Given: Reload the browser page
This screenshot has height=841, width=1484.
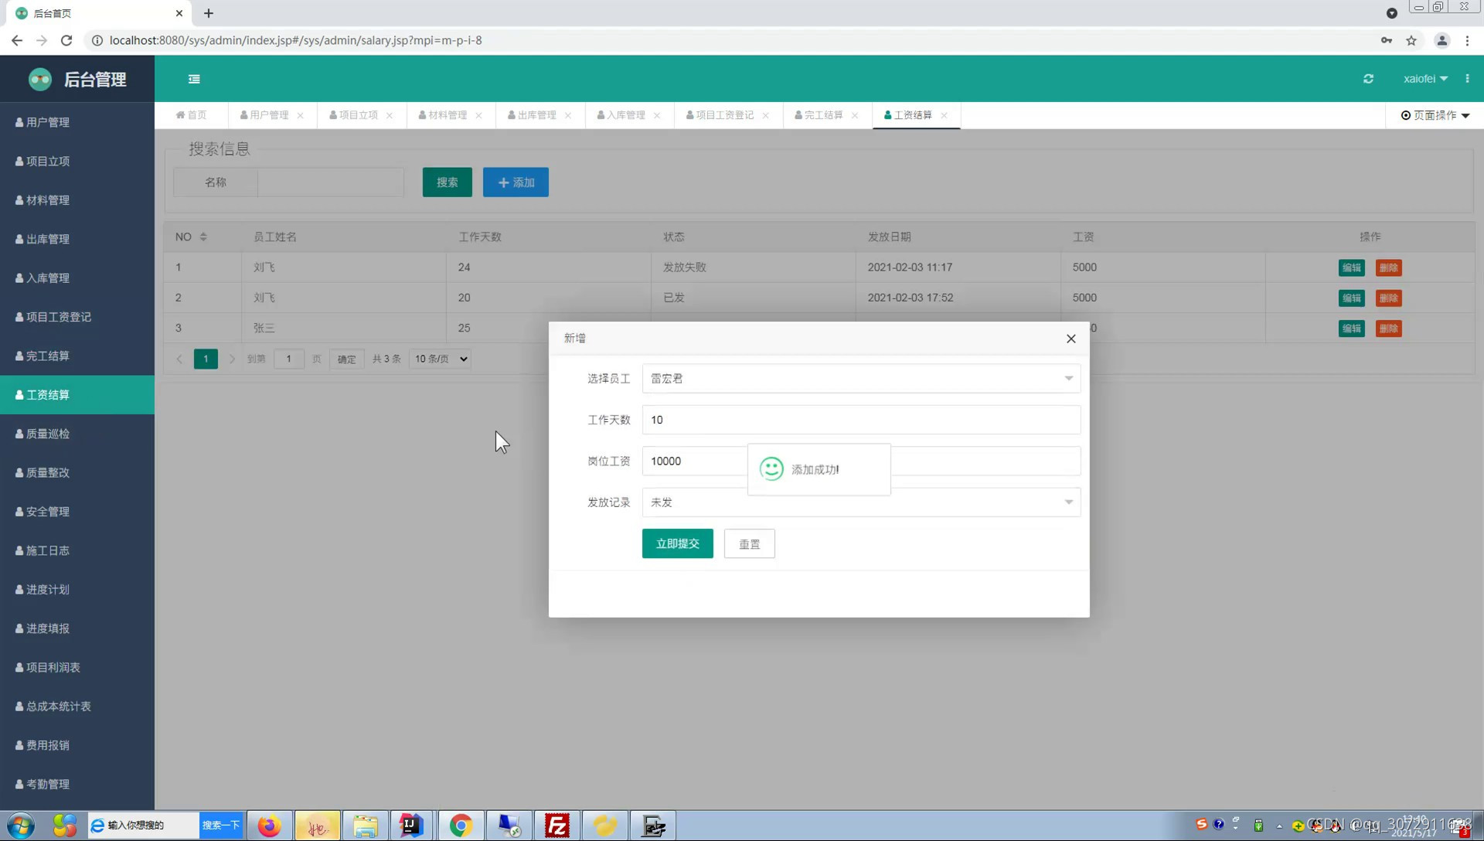Looking at the screenshot, I should [x=66, y=40].
